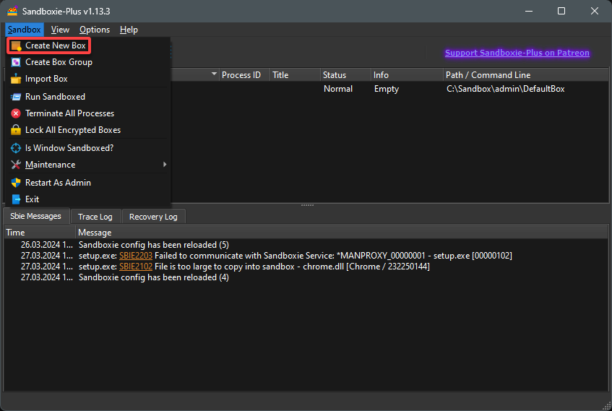
Task: Click the Create Box Group icon
Action: [x=16, y=62]
